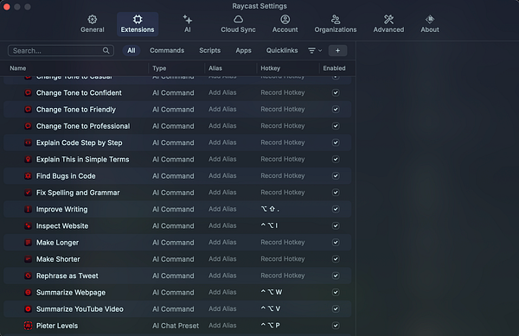
Task: Disable the Improve Writing checkbox
Action: coord(336,209)
